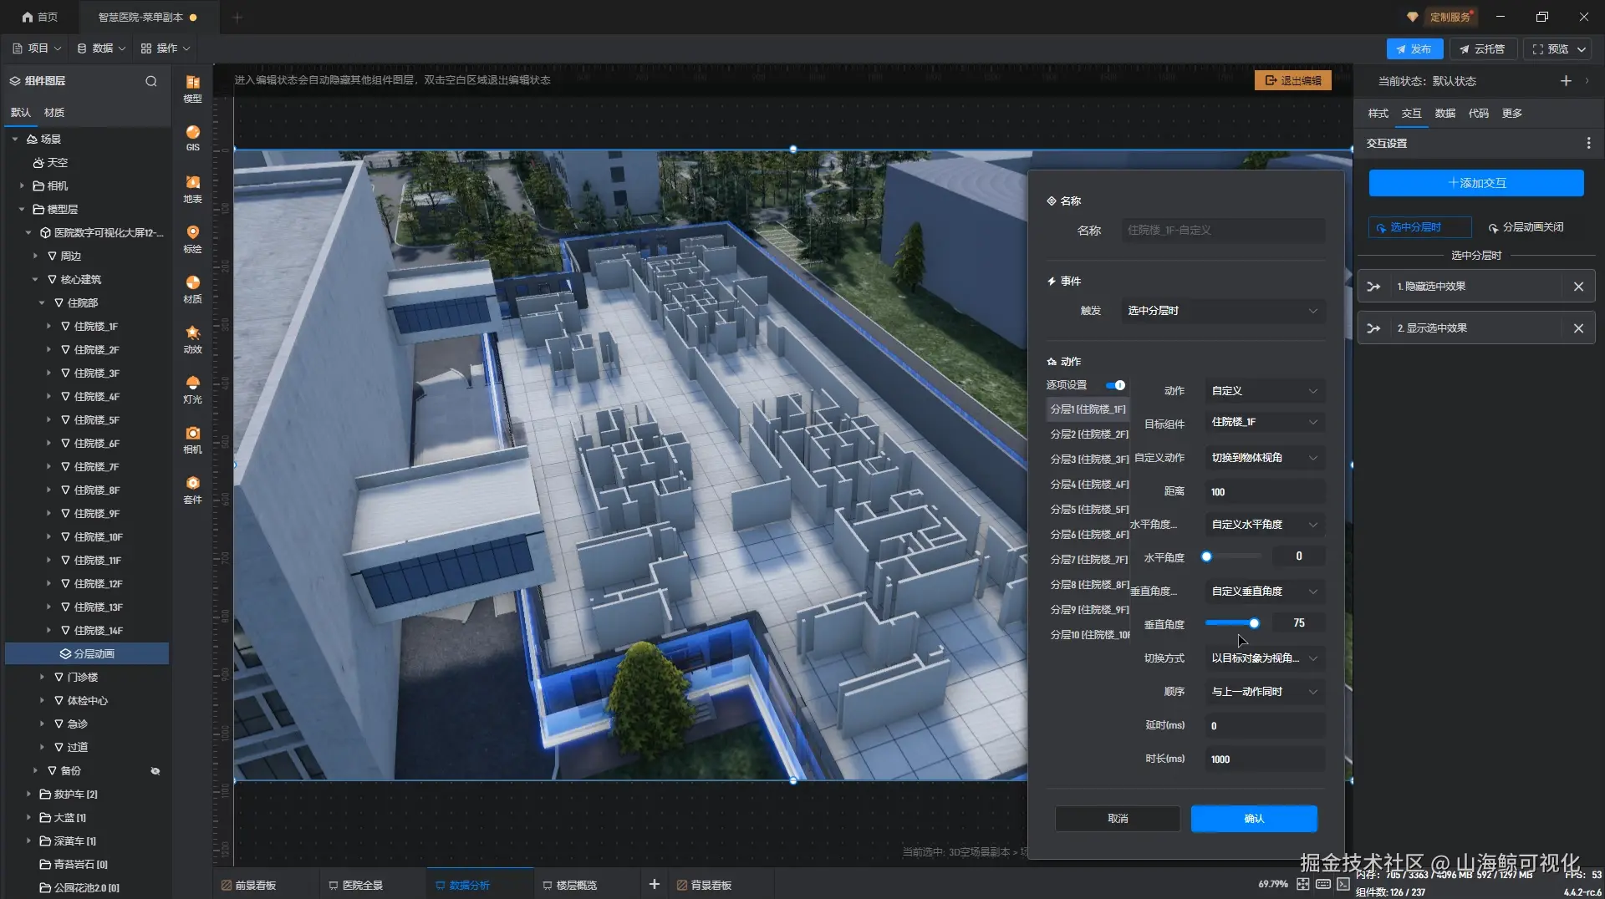Select the 相机 camera tool icon
The width and height of the screenshot is (1605, 899).
[x=192, y=439]
